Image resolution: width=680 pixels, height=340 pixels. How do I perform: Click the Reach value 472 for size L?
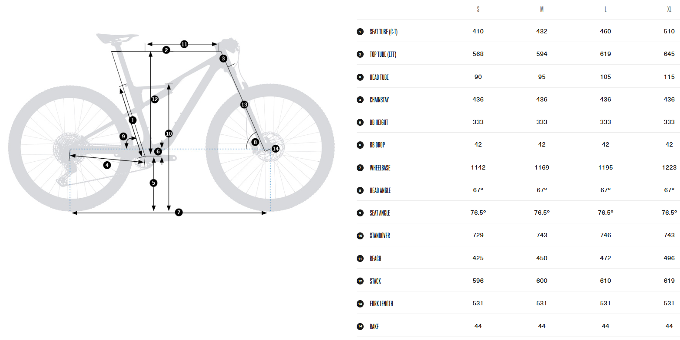pos(605,258)
